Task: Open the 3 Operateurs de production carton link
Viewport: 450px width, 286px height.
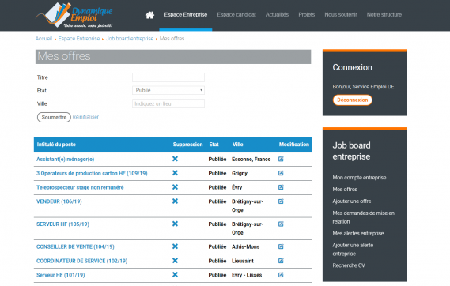Action: click(92, 173)
